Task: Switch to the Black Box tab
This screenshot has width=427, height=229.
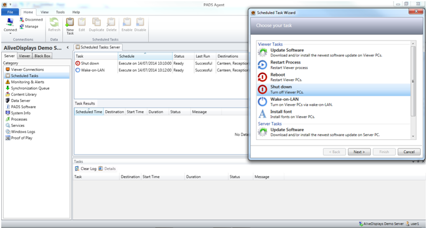Action: [x=42, y=56]
